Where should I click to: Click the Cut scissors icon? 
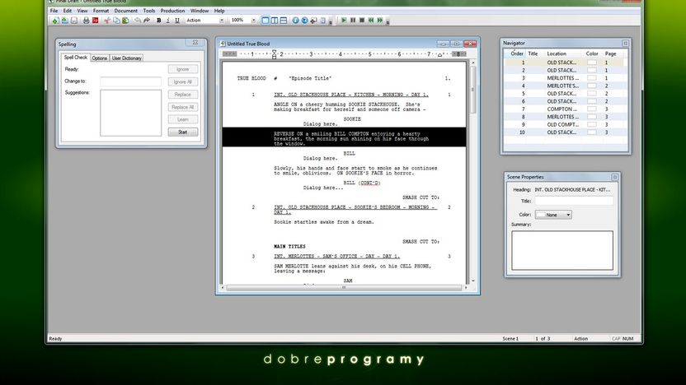(x=107, y=21)
